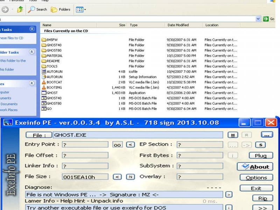280x210 pixels.
Task: Select the GHOST40 batch file icon
Action: [44, 98]
